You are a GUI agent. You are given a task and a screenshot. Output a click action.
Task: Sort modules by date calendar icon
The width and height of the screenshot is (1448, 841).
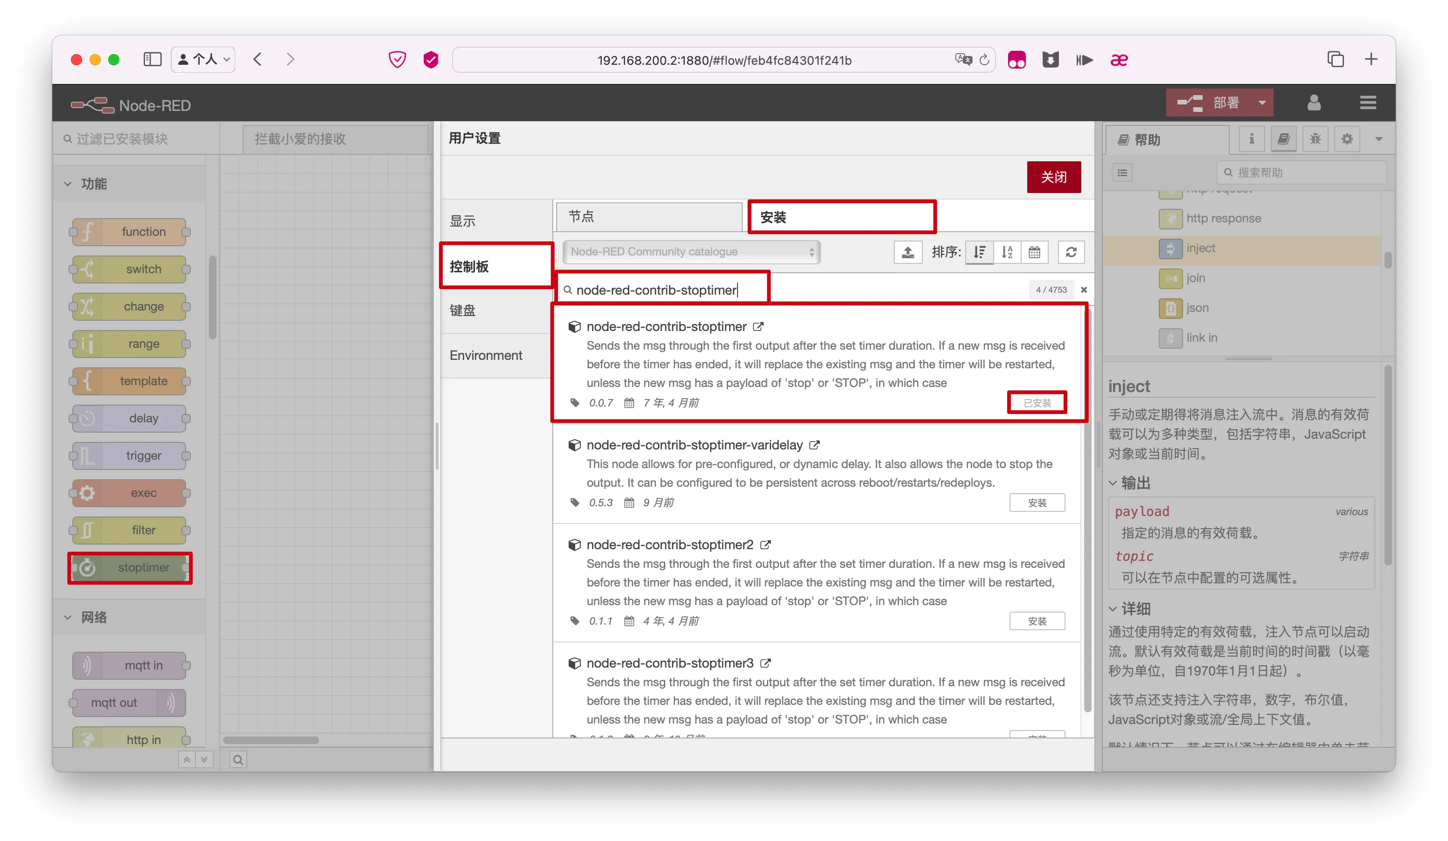click(1034, 252)
